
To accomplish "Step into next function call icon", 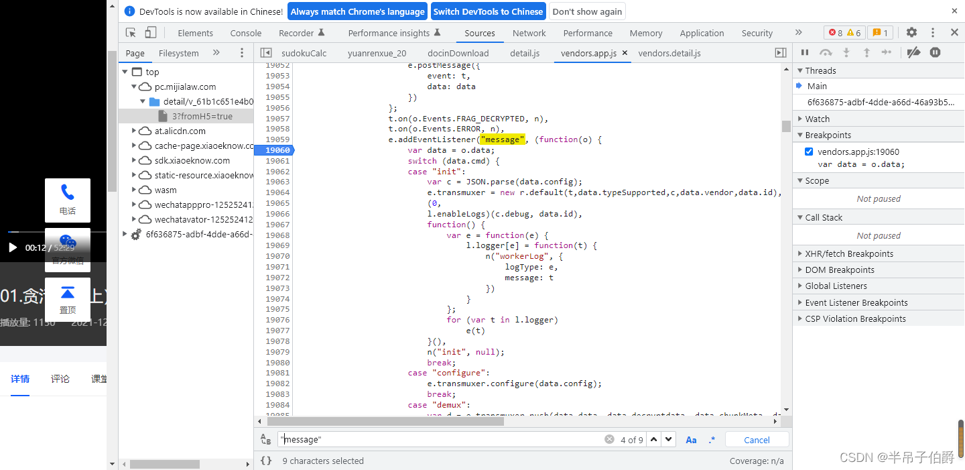I will click(x=846, y=52).
